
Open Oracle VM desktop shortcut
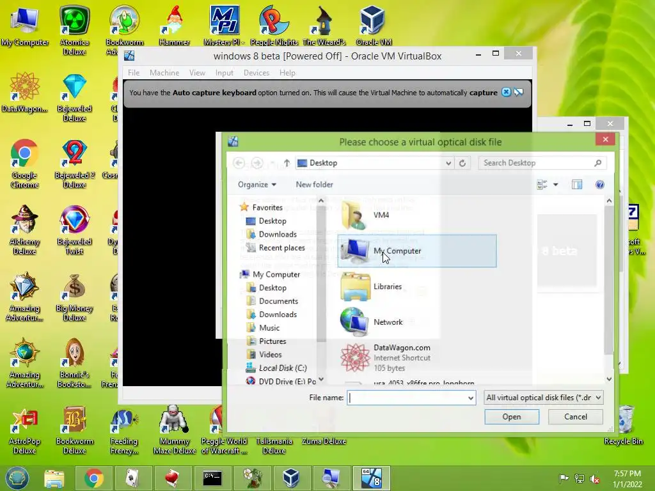(x=373, y=26)
